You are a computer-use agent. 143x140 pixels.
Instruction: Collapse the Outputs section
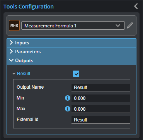71,61
